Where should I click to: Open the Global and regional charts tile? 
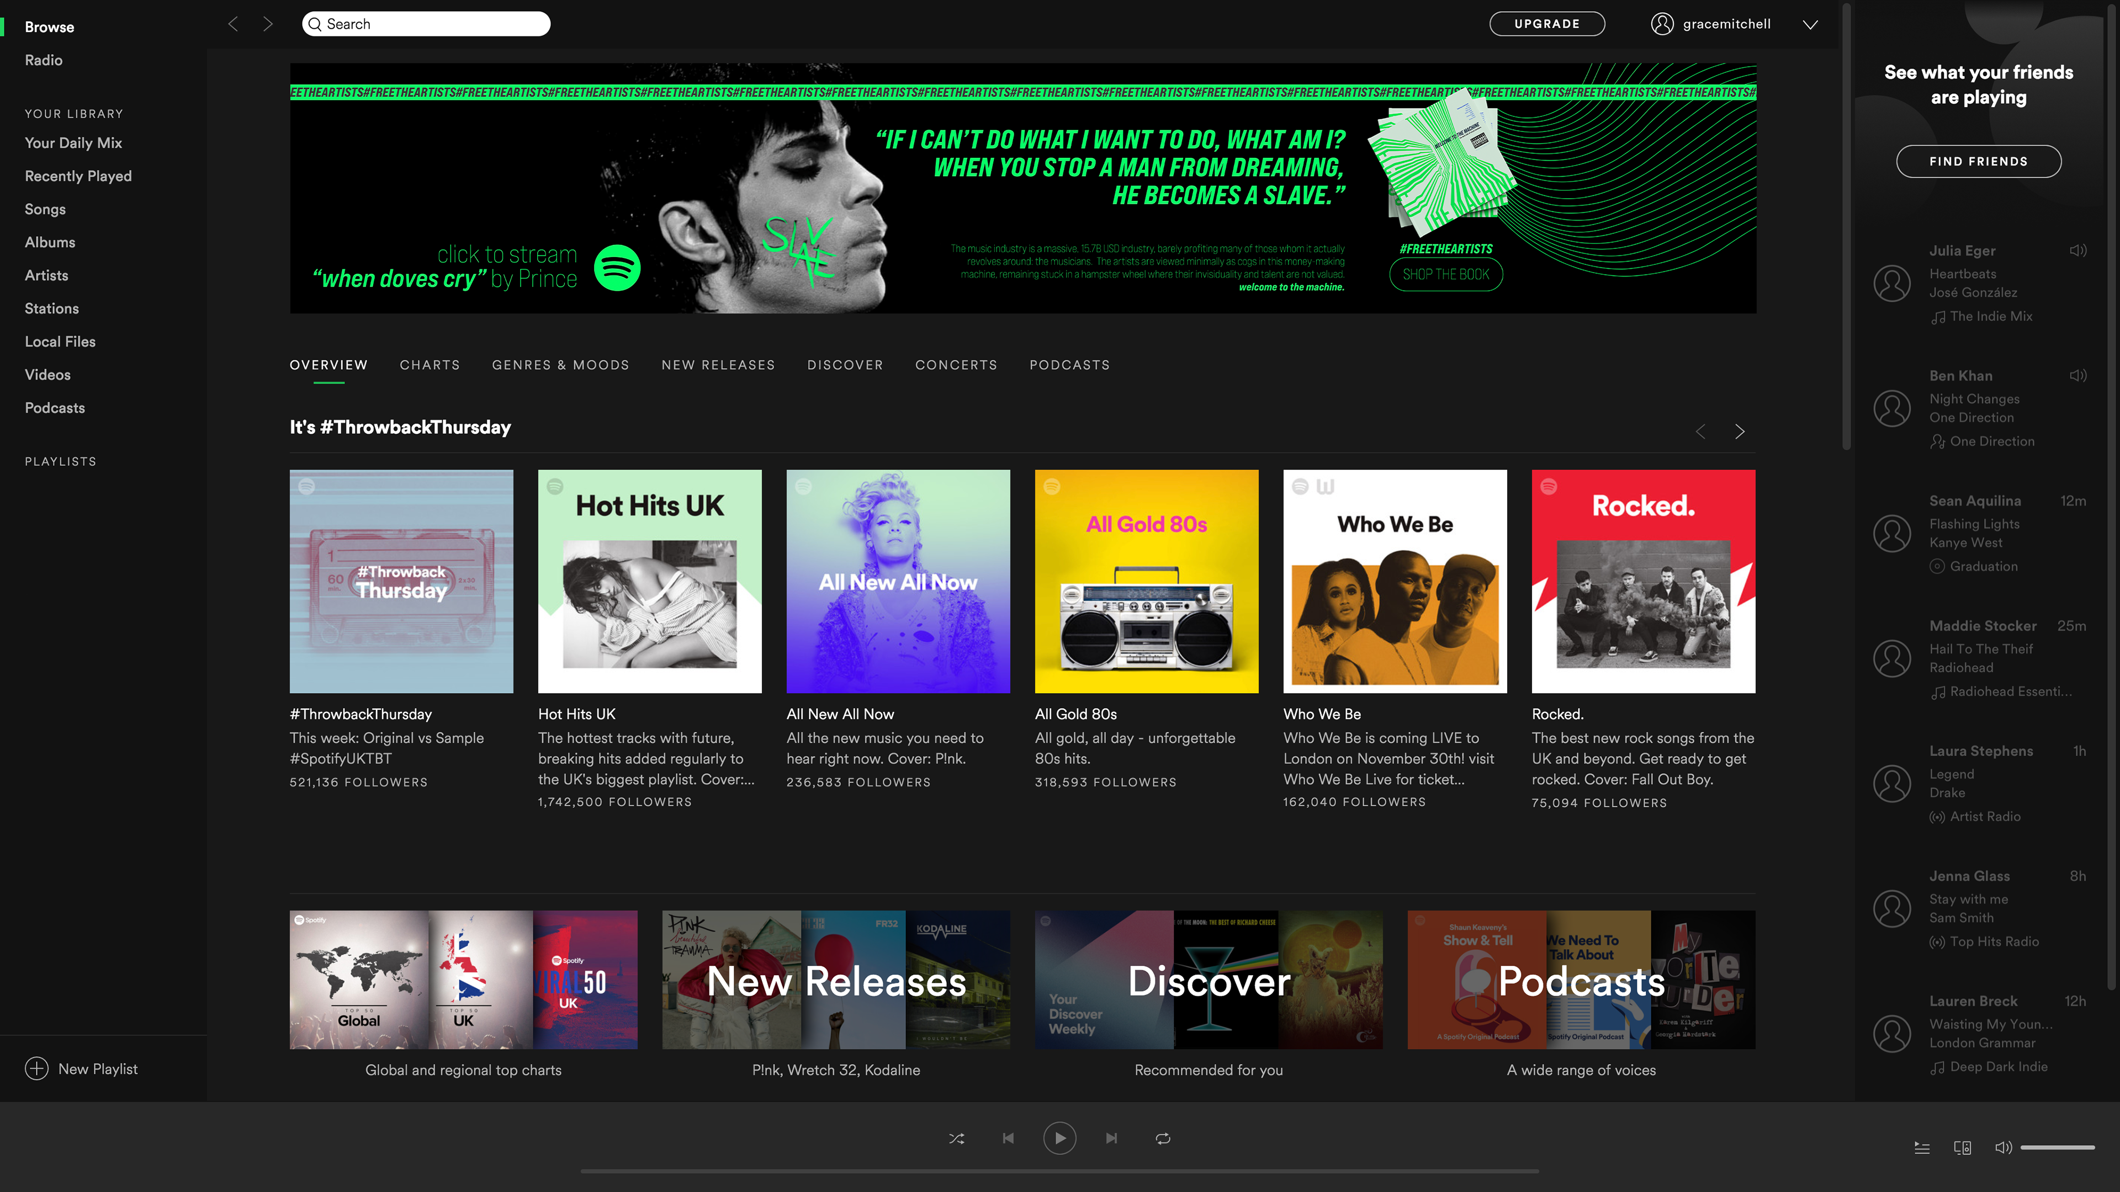[x=463, y=979]
